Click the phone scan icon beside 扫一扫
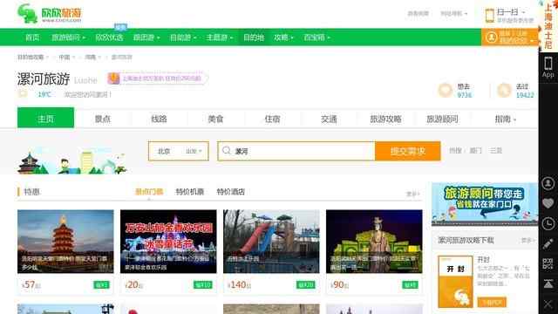The height and width of the screenshot is (314, 558). (x=490, y=16)
